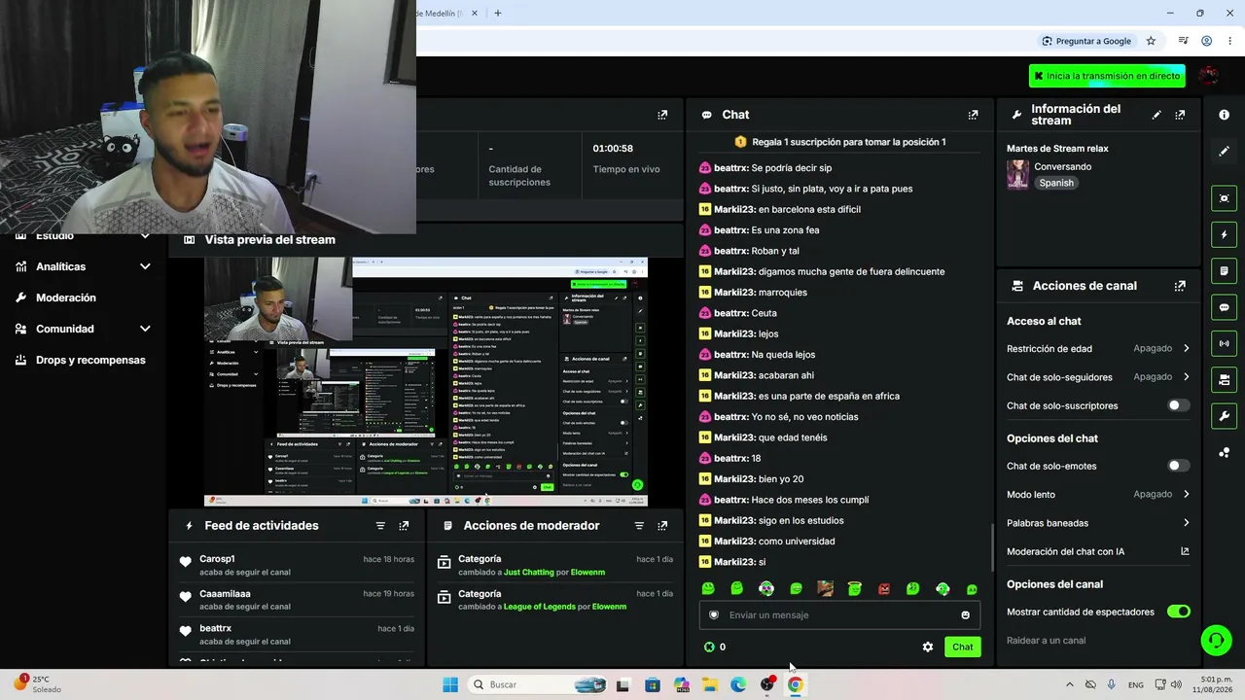Disable Mostrar cantidad de espectadores switch
This screenshot has height=700, width=1245.
tap(1178, 612)
